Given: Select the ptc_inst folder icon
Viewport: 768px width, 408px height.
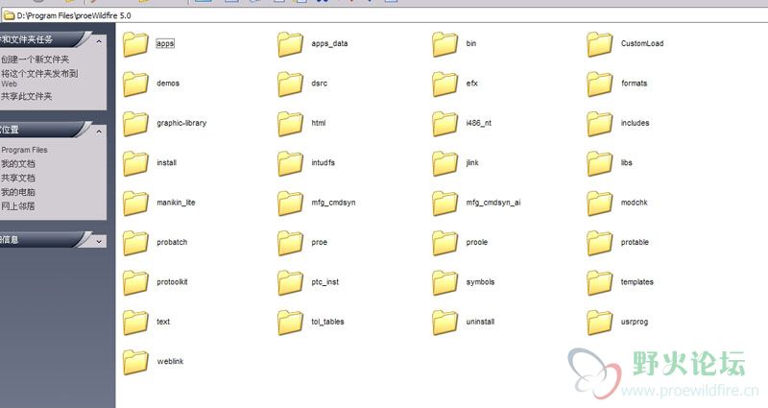Looking at the screenshot, I should click(290, 282).
